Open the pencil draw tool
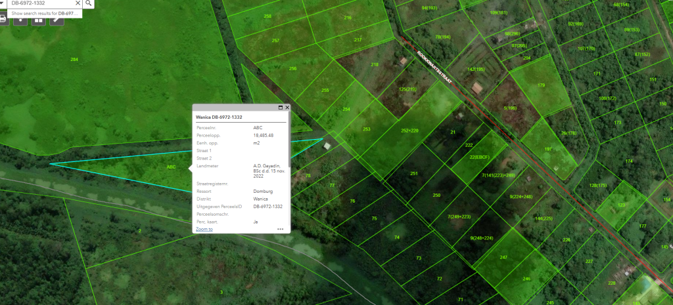 pyautogui.click(x=57, y=19)
